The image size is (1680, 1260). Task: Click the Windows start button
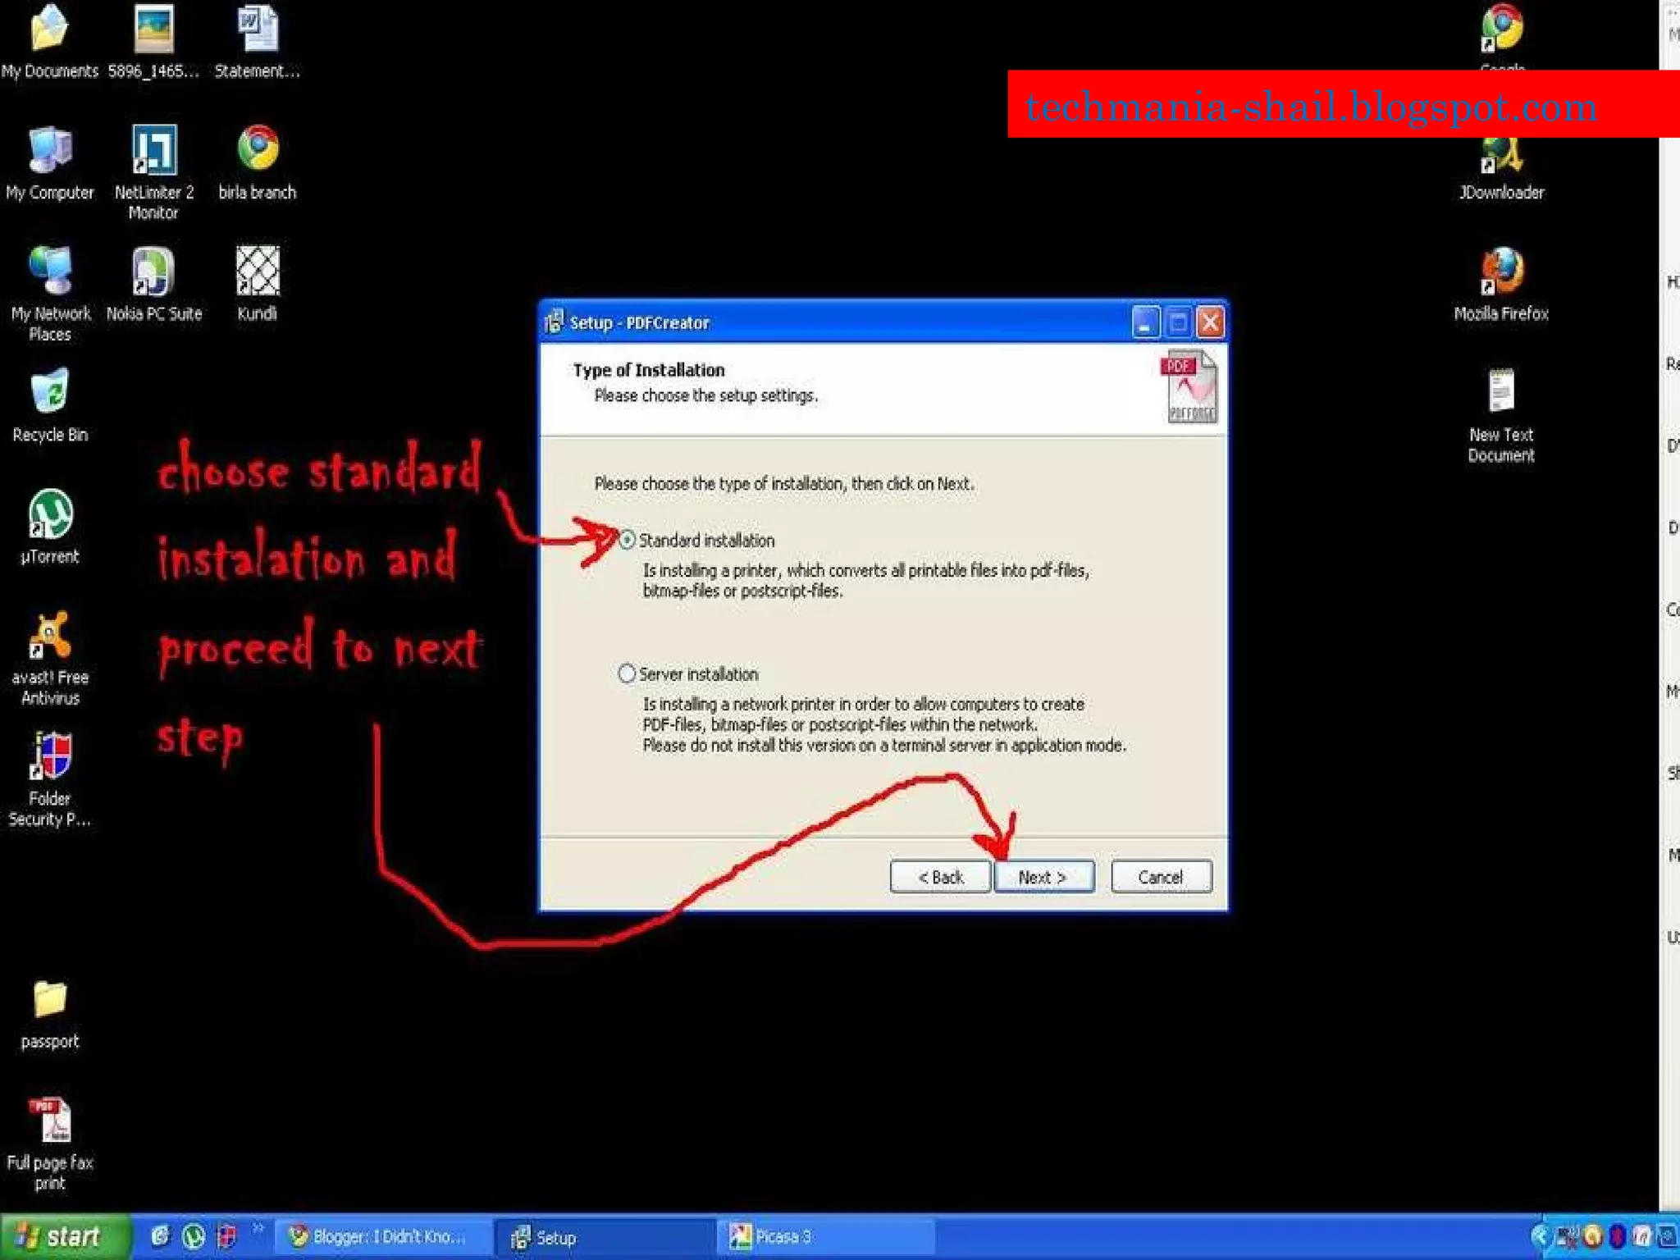[x=64, y=1236]
